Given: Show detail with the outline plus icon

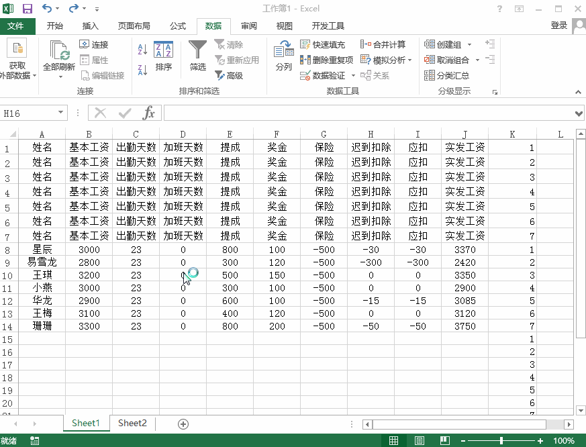Looking at the screenshot, I should point(489,44).
